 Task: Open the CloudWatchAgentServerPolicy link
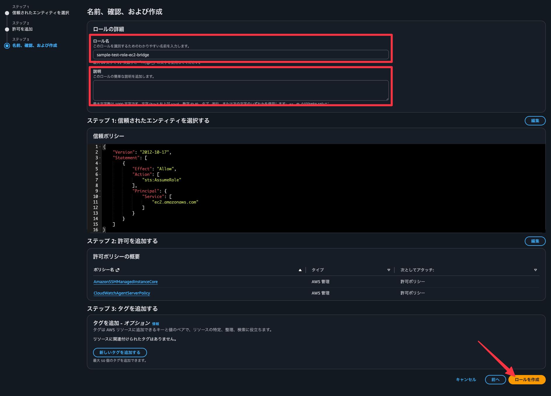(122, 293)
